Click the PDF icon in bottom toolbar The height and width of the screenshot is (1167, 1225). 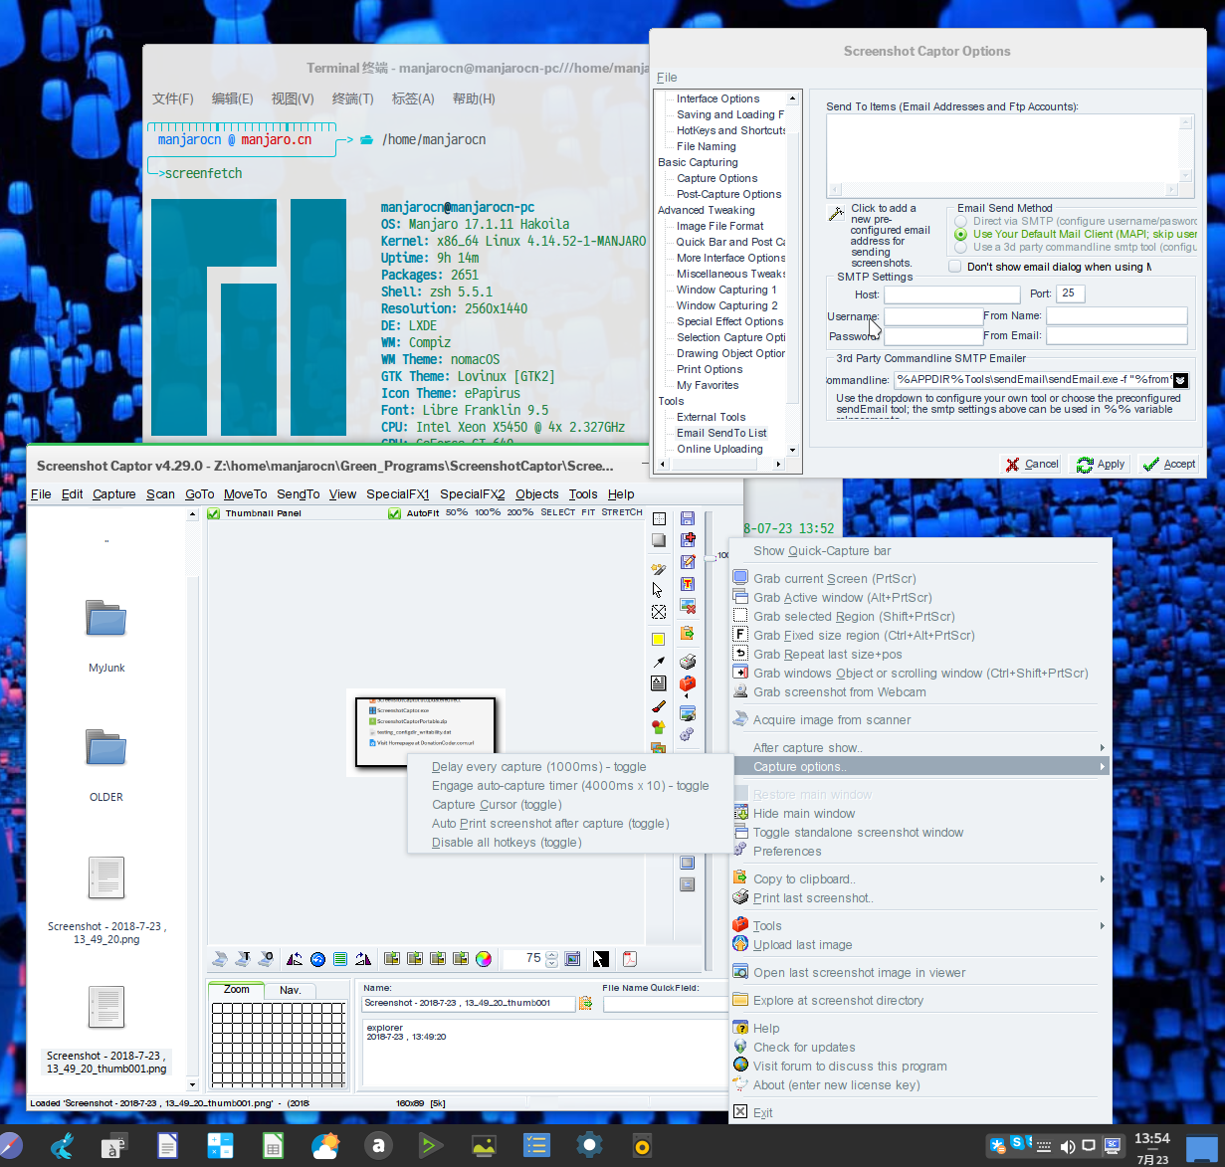pyautogui.click(x=629, y=959)
